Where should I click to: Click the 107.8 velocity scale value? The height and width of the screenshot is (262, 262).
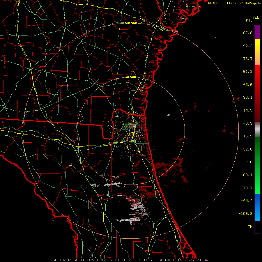coord(247,33)
